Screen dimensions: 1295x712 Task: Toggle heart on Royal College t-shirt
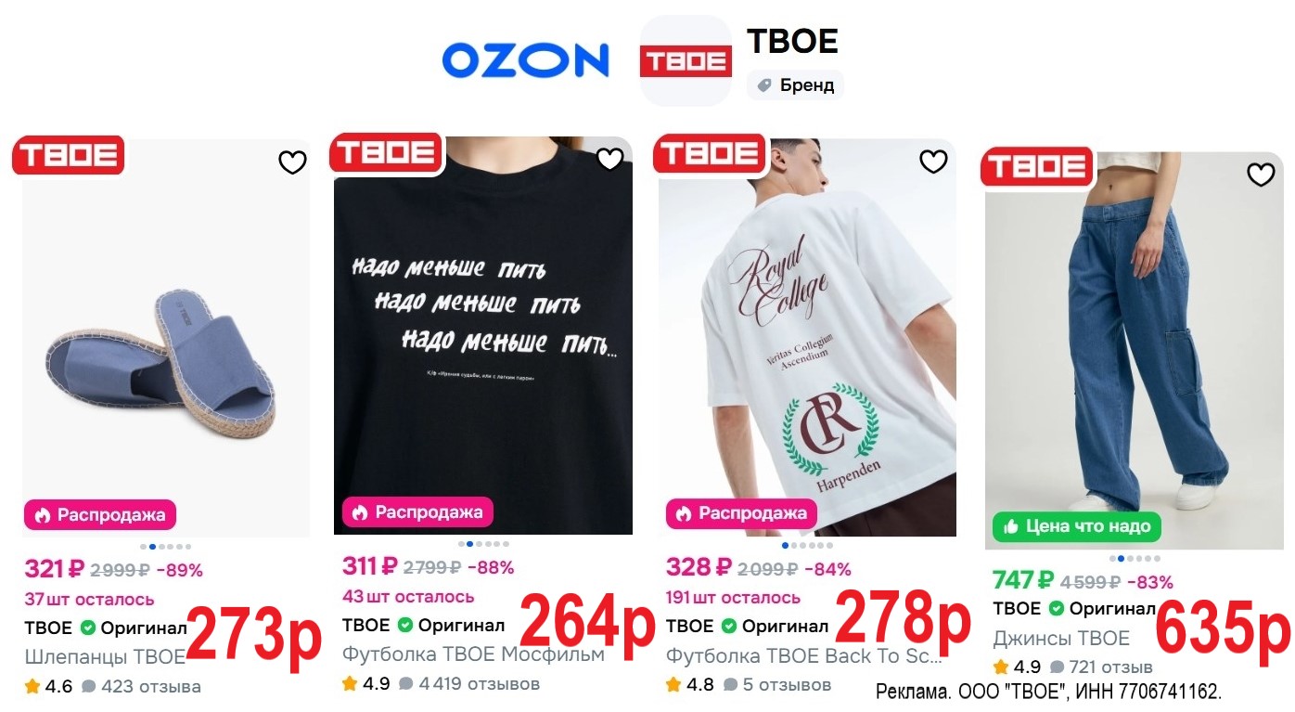click(x=933, y=162)
